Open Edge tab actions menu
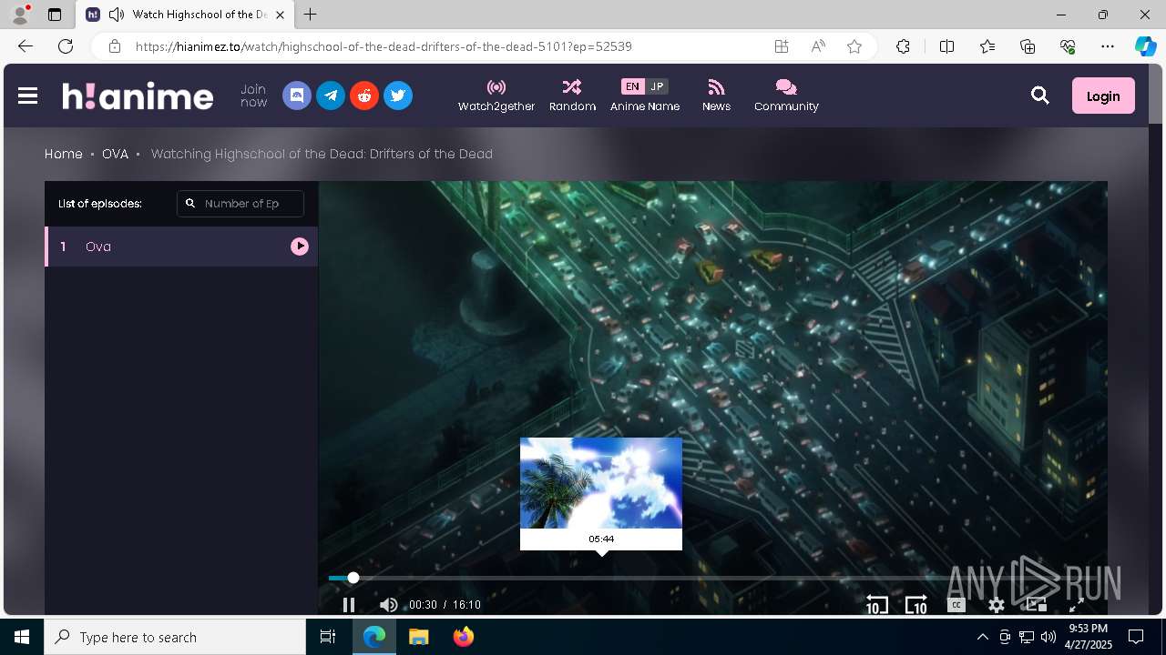 [55, 15]
